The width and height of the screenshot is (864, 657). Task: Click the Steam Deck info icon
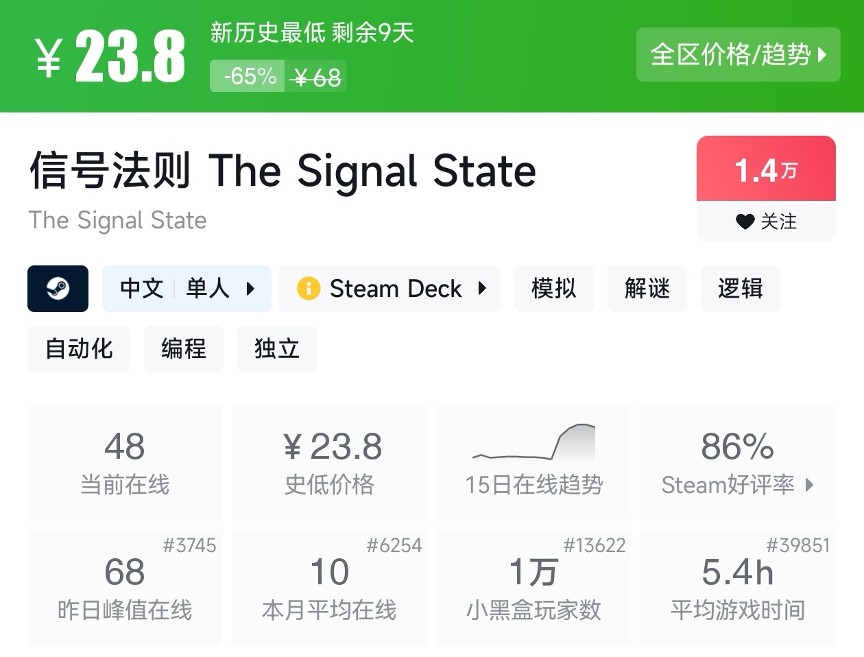[x=308, y=289]
